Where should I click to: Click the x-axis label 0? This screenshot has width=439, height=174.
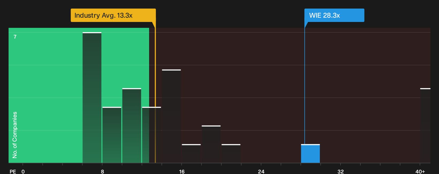coord(23,171)
